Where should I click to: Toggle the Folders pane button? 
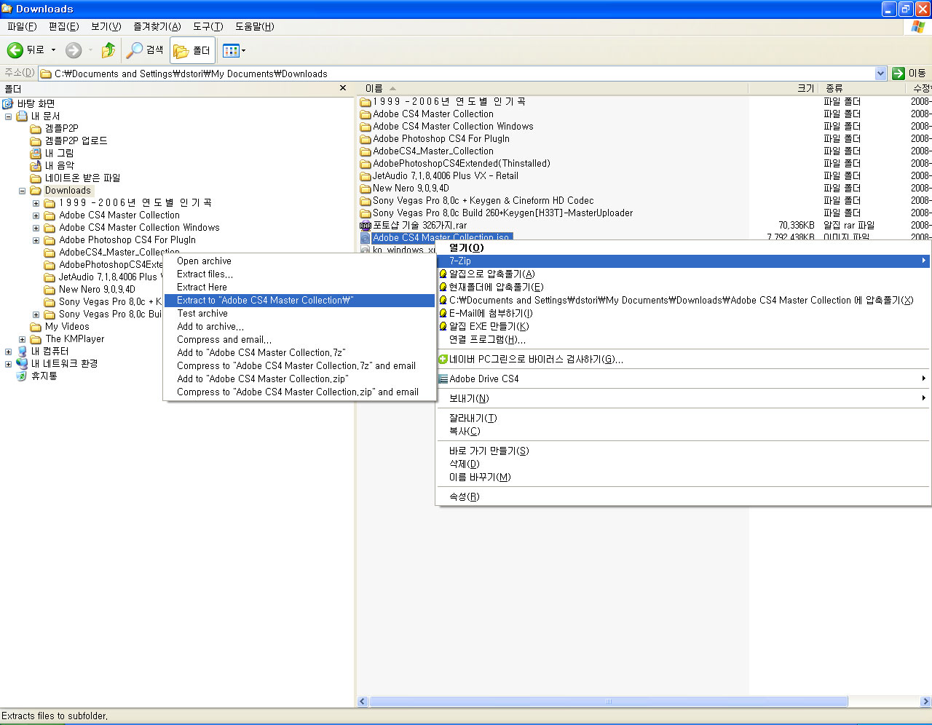pyautogui.click(x=192, y=50)
